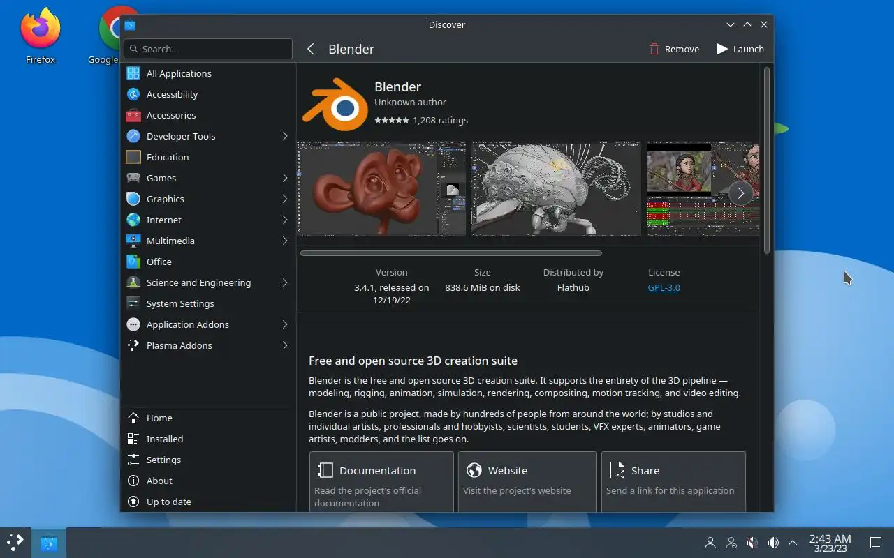Click the Office category icon

(x=133, y=262)
